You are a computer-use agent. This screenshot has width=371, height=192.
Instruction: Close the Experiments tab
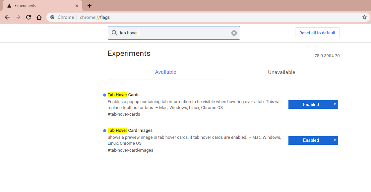click(77, 6)
